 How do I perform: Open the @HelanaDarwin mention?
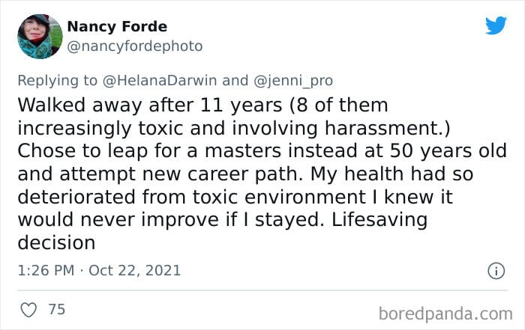[160, 81]
